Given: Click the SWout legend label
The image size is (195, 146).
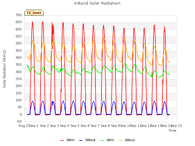Looking at the screenshot, I should click(90, 140).
